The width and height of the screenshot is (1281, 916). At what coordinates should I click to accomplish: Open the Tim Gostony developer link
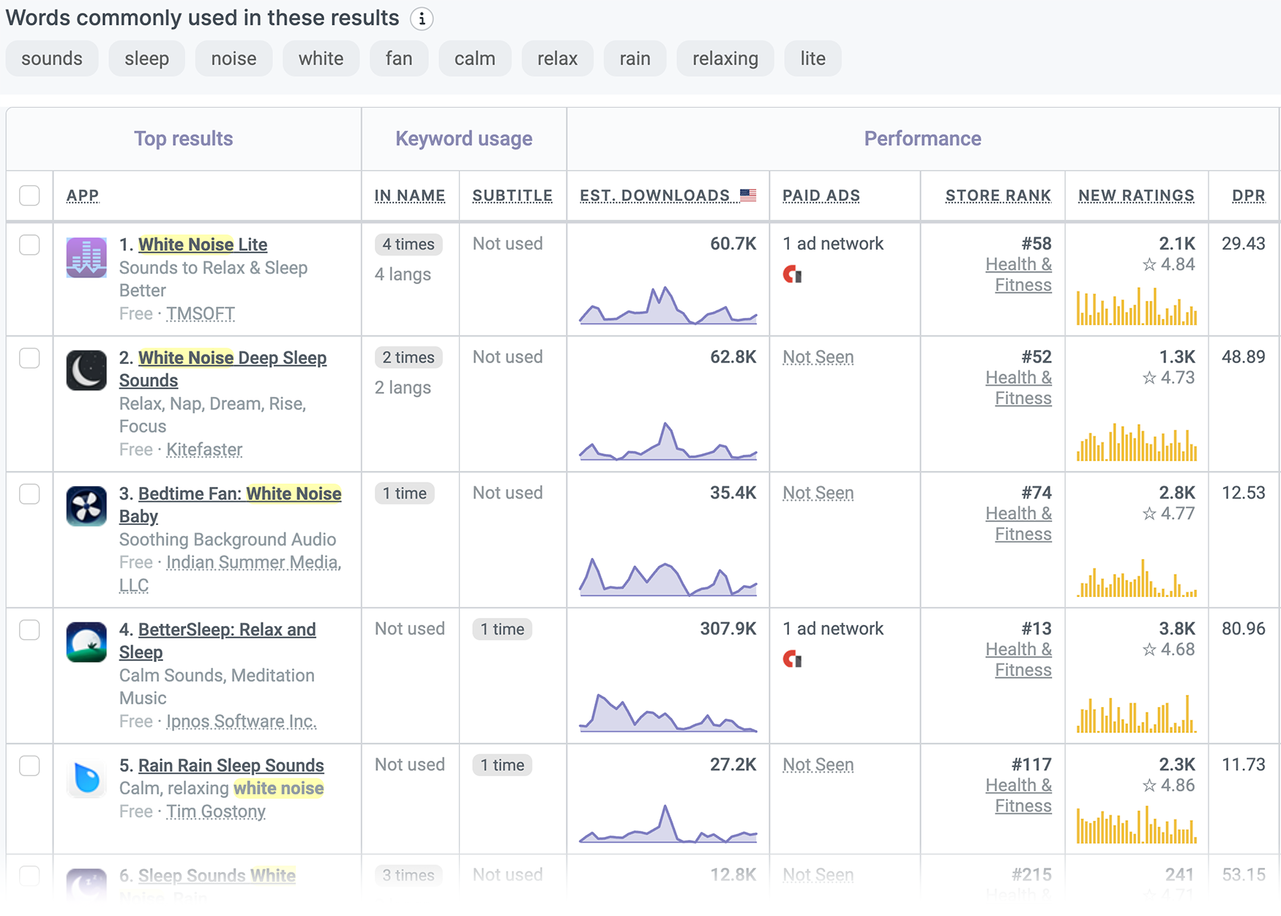tap(216, 811)
